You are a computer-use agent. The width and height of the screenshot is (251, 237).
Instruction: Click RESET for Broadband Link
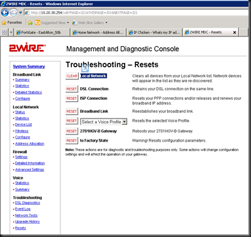coord(72,111)
